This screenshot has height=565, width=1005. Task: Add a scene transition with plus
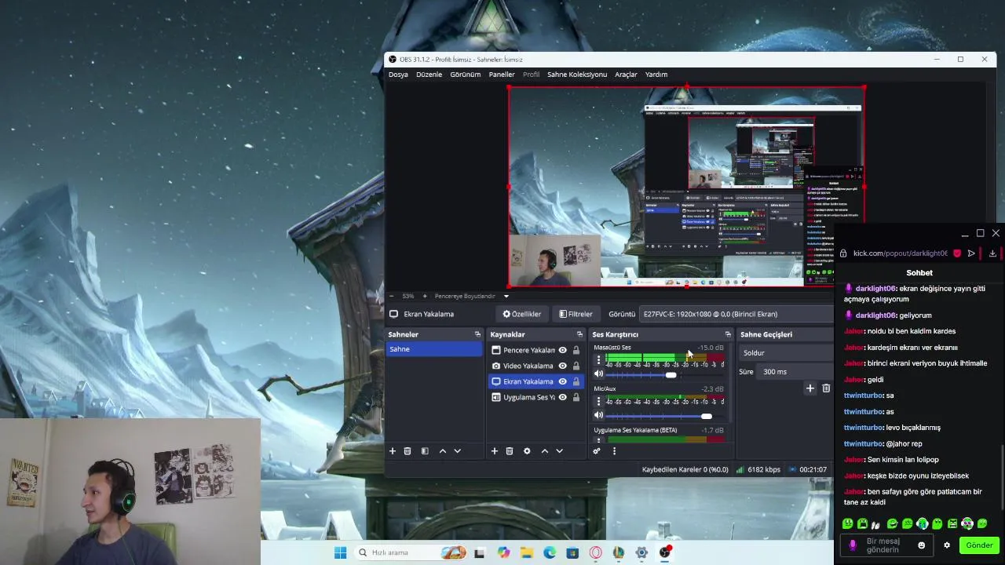810,388
